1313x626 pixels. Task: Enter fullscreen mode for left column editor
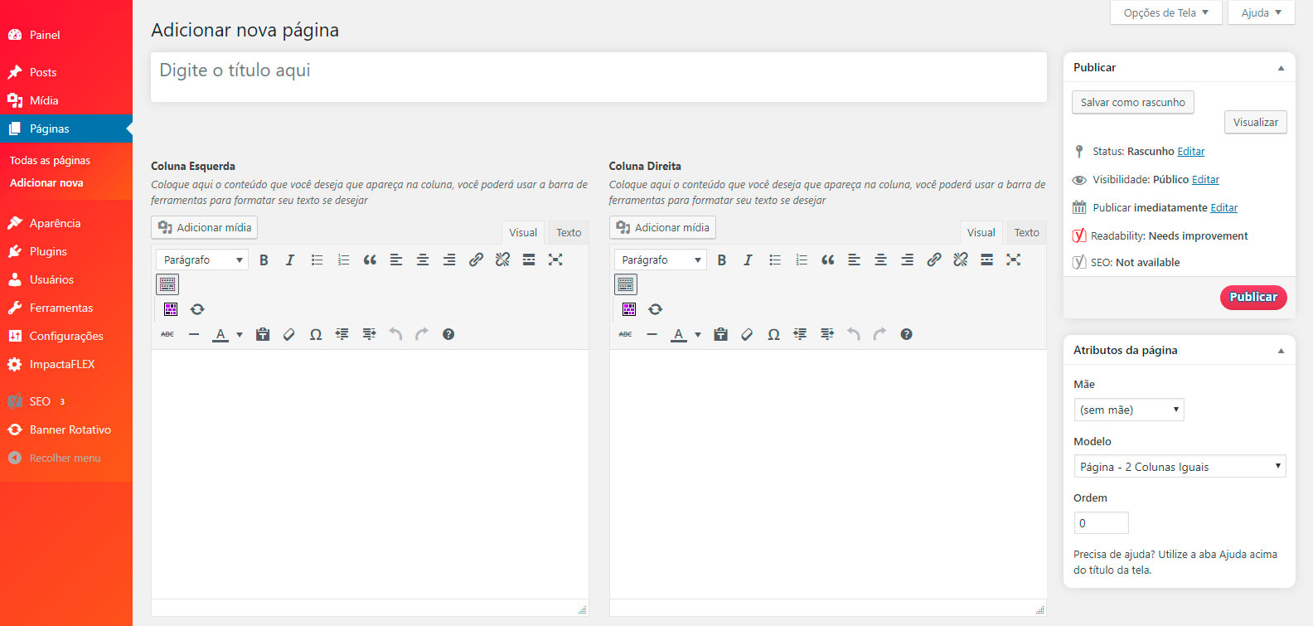[x=555, y=260]
